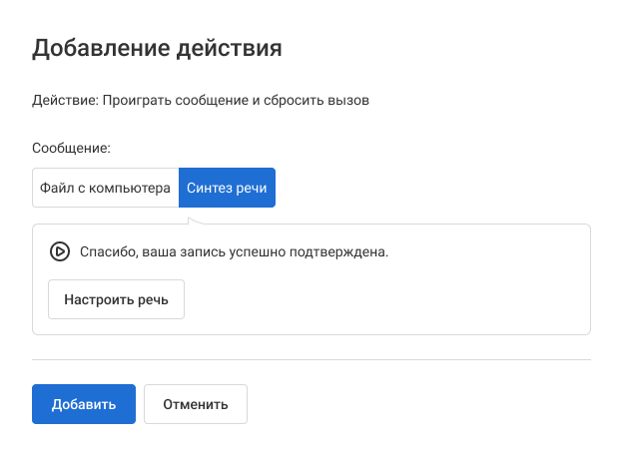Play the synthesized speech message preview
The image size is (623, 456).
[x=59, y=252]
